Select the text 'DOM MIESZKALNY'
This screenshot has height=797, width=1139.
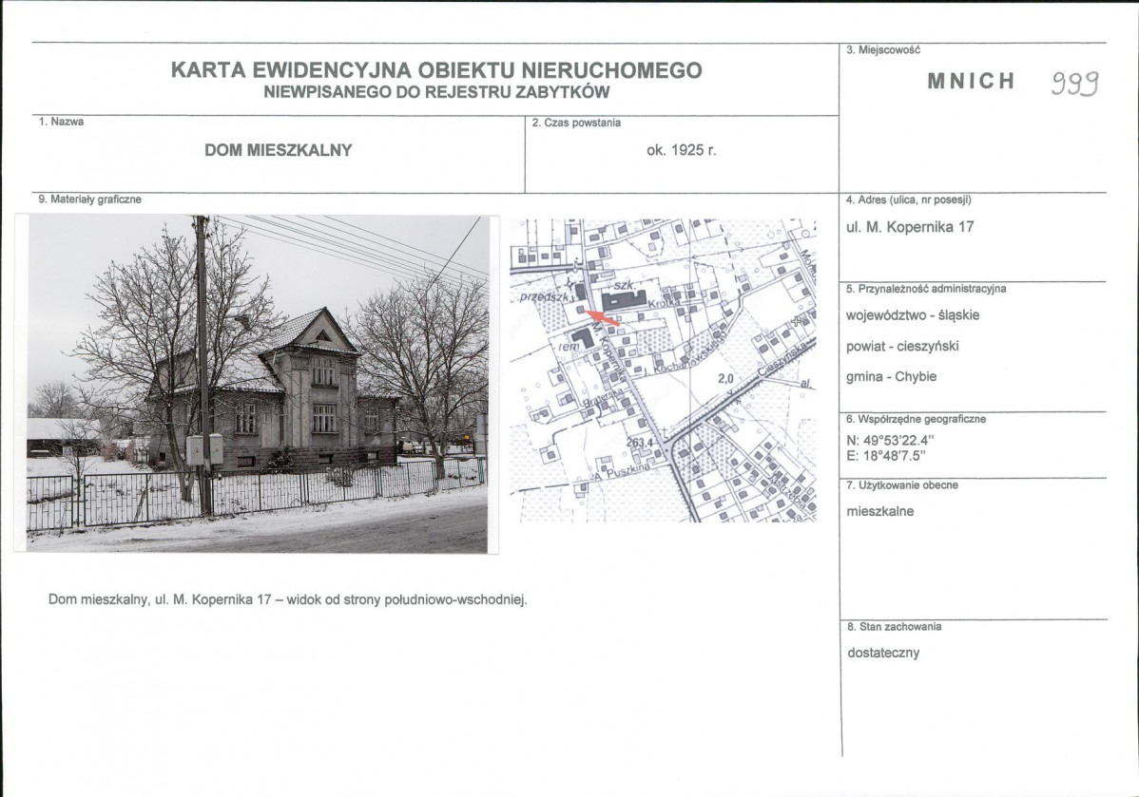pyautogui.click(x=279, y=150)
